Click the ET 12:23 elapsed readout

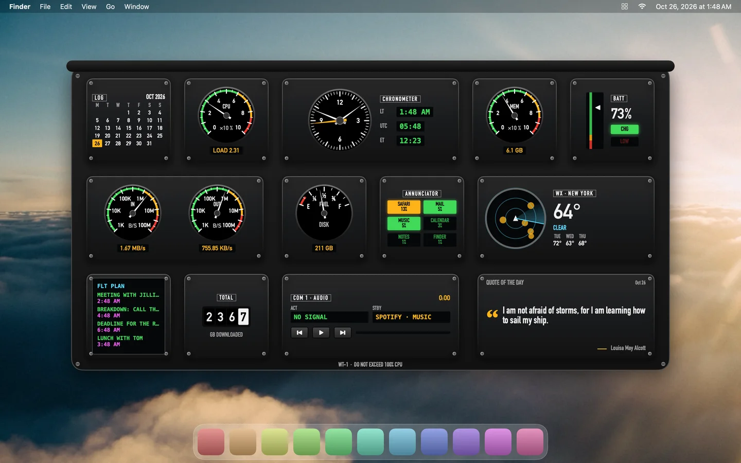click(x=410, y=141)
